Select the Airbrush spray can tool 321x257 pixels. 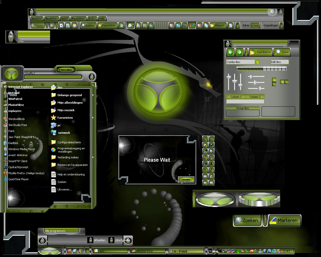(205, 164)
